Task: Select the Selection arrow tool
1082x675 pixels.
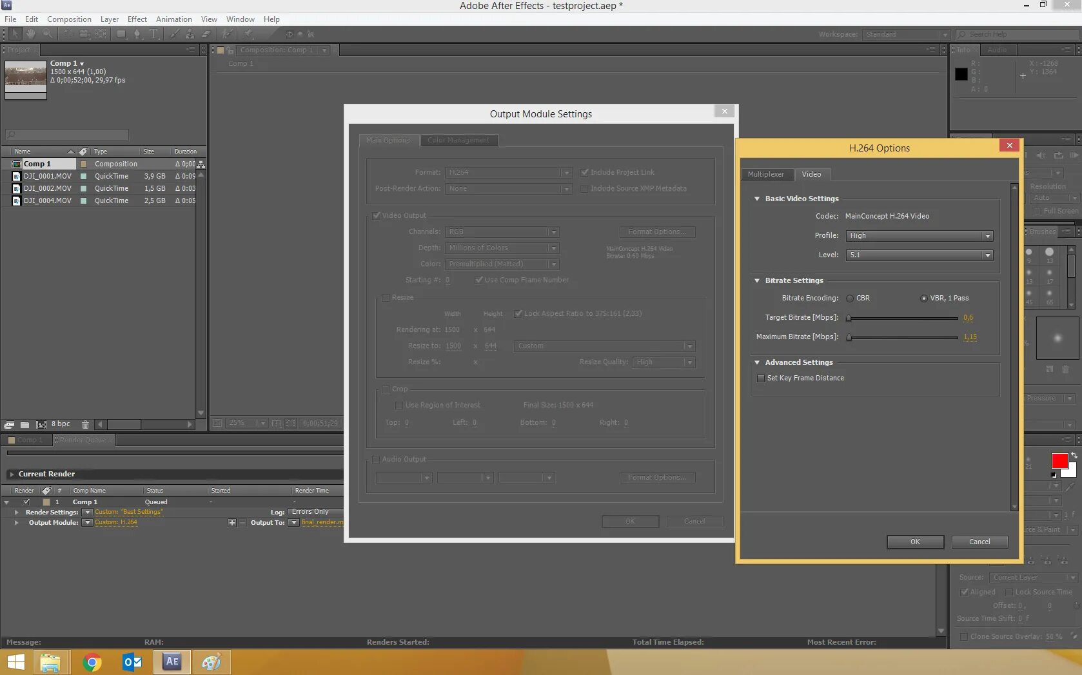Action: click(x=15, y=34)
